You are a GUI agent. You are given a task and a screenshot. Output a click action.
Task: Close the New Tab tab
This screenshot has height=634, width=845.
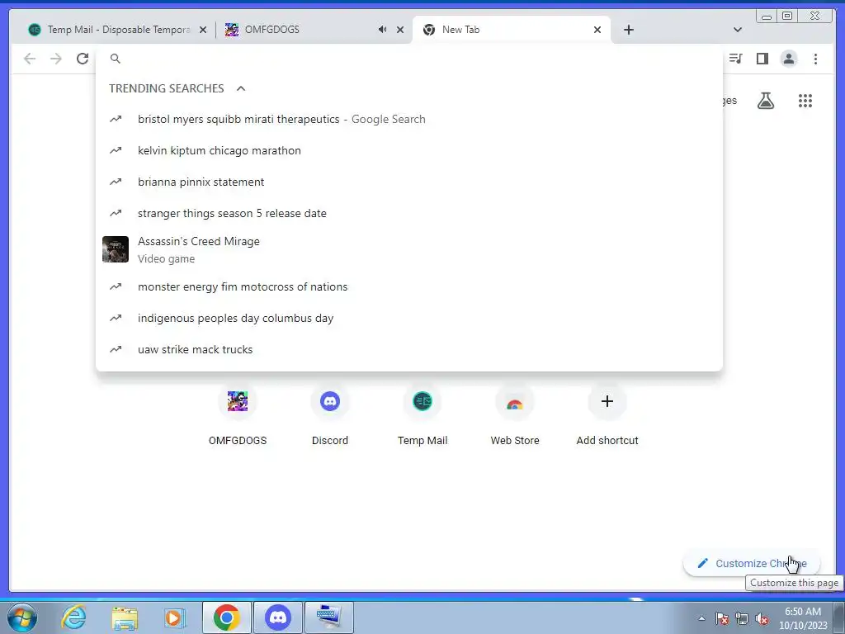coord(597,31)
